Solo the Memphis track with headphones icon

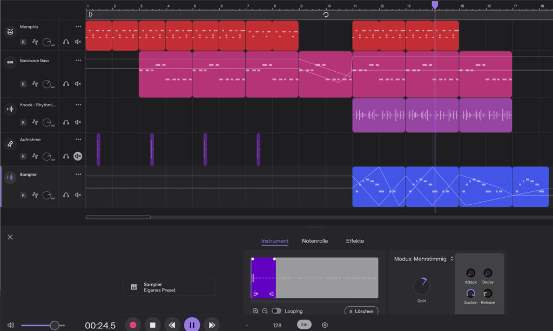click(66, 42)
